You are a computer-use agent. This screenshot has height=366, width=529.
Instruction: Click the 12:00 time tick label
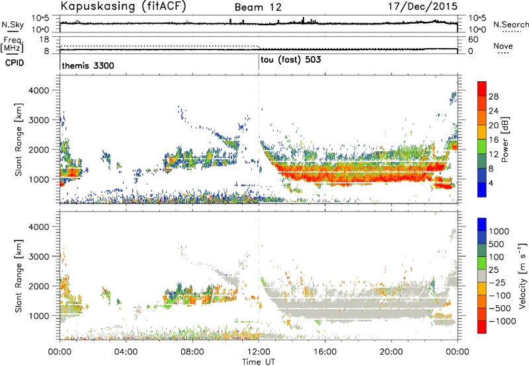click(259, 352)
